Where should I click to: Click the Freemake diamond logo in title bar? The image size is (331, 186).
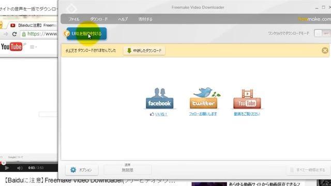click(71, 9)
